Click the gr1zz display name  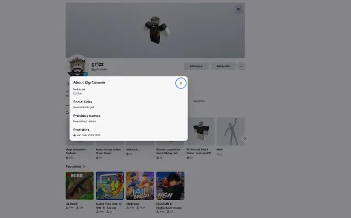98,64
